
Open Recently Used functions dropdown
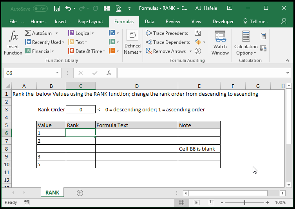click(x=63, y=42)
